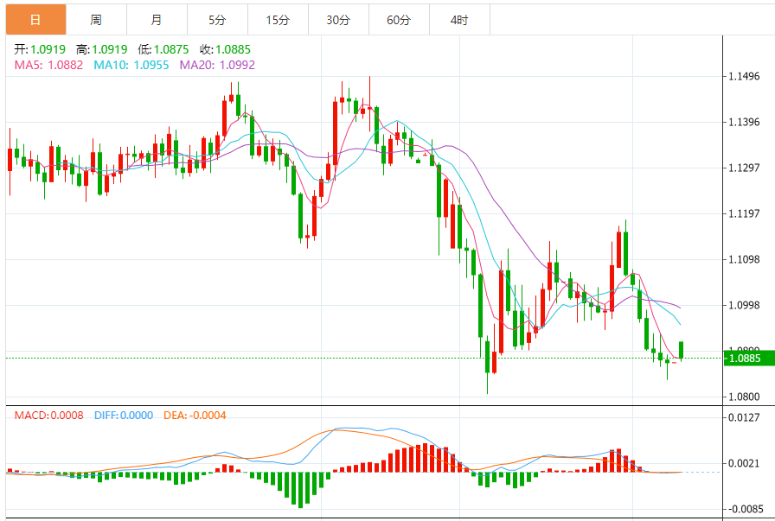The height and width of the screenshot is (521, 775).
Task: Open the 60分 timeframe tab
Action: pos(399,20)
